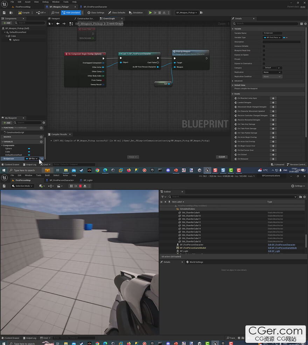Click the Eject icon in blueprint toolbar
308x345 pixels.
coord(164,13)
